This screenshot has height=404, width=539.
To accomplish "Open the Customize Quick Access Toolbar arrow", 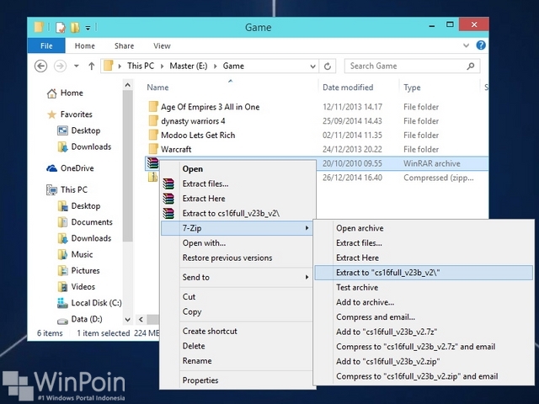I will [88, 28].
